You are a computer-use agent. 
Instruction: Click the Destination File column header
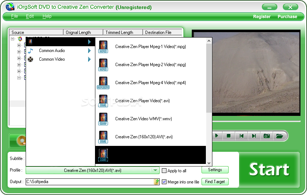pyautogui.click(x=162, y=32)
